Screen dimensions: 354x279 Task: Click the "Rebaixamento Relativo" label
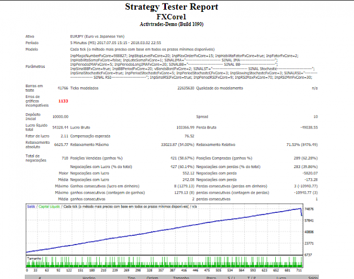[x=216, y=145]
